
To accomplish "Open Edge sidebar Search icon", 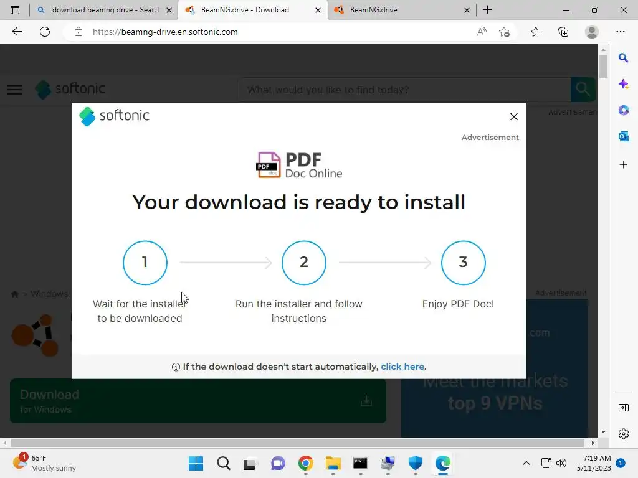I will (623, 58).
